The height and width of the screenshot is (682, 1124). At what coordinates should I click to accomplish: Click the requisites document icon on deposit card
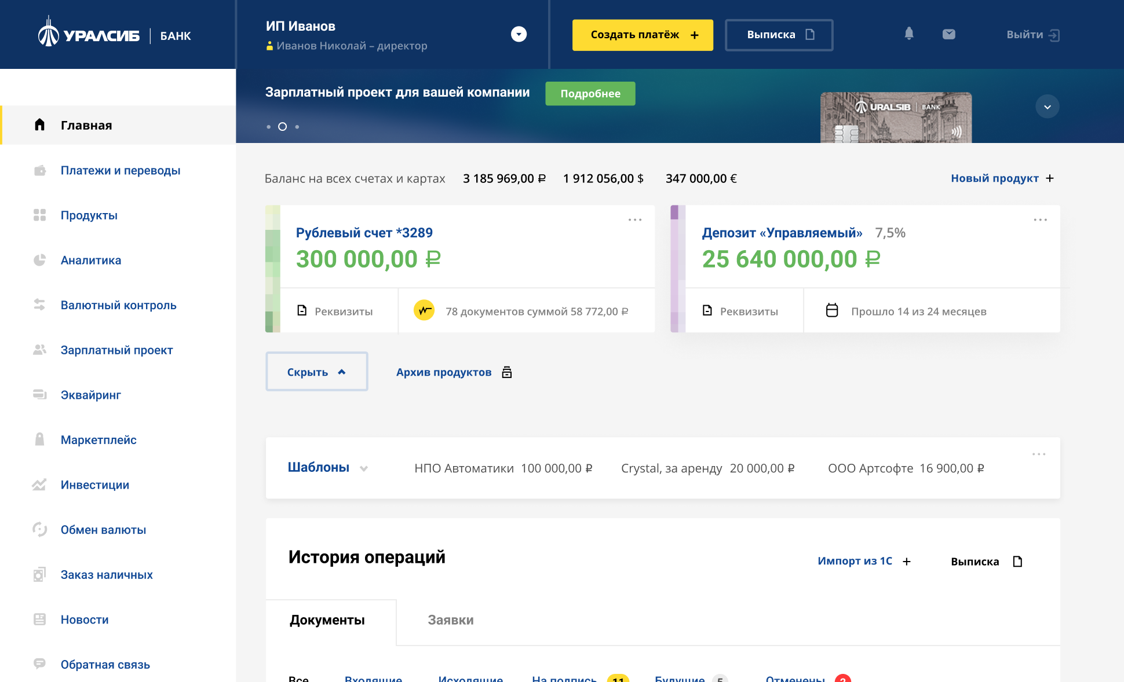coord(707,310)
